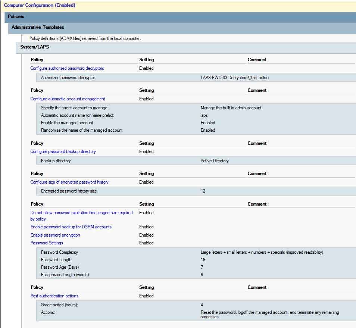Open Enable password backup for DSRM accounts
The image size is (356, 328).
[71, 227]
